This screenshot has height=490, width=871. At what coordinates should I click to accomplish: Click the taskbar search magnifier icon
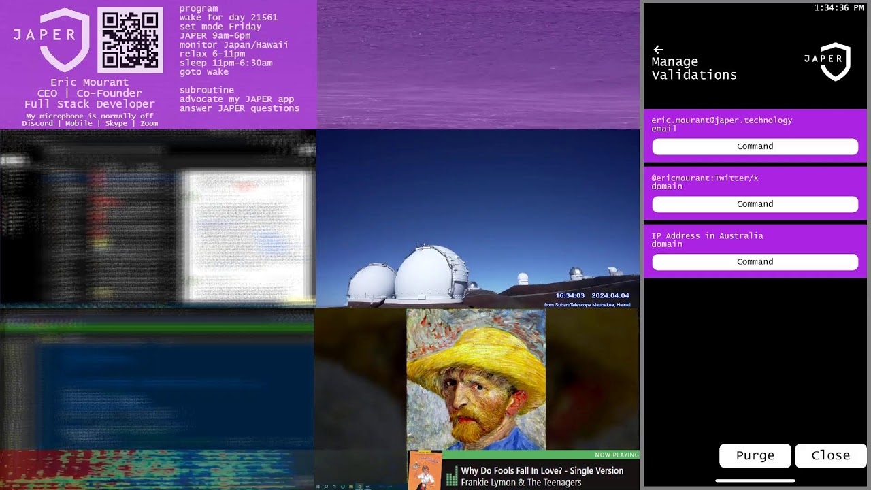326,487
